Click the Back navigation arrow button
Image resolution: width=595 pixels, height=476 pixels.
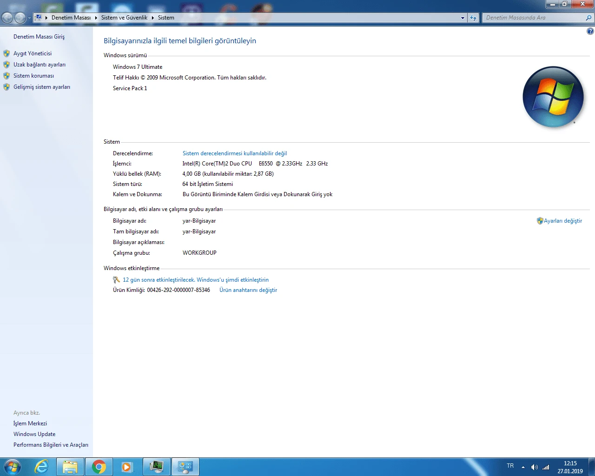(x=7, y=18)
